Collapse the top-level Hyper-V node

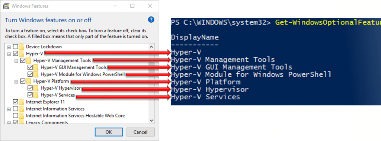pyautogui.click(x=9, y=54)
